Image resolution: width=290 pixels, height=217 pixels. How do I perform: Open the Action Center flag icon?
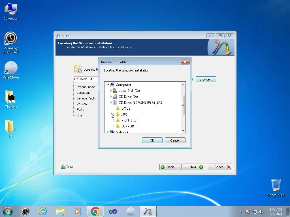[x=248, y=212]
